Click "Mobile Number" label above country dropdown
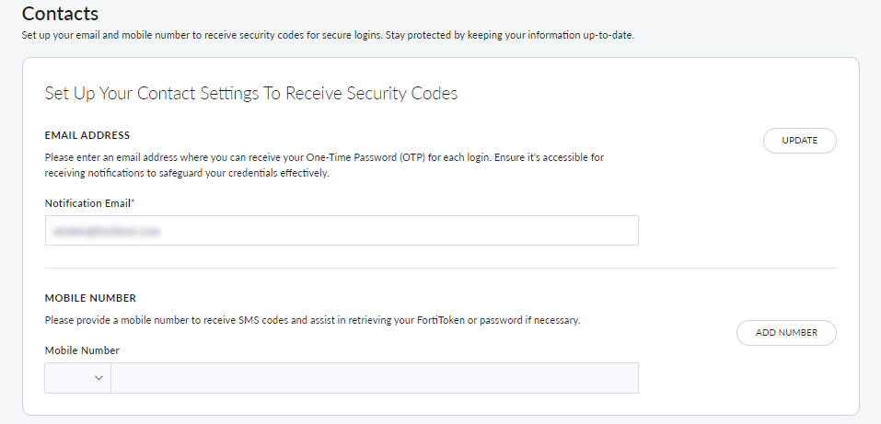The height and width of the screenshot is (424, 881). [x=82, y=350]
